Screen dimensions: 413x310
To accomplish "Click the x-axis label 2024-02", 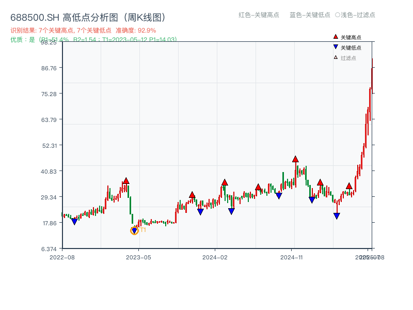I will (215, 257).
